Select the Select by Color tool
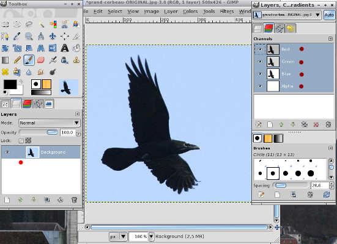The width and height of the screenshot is (337, 244). pos(53,24)
